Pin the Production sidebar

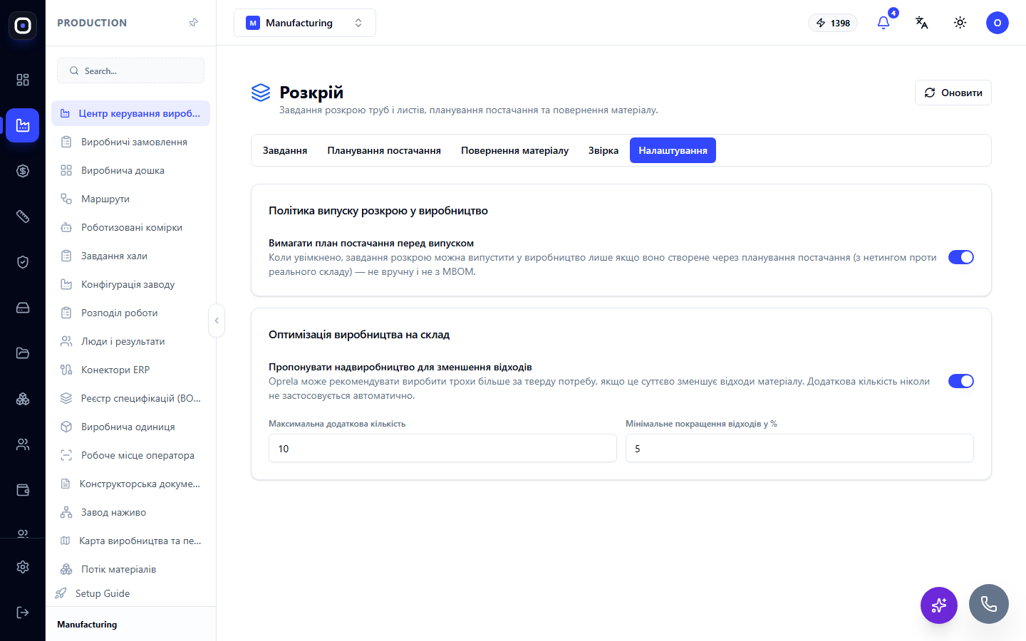tap(193, 23)
